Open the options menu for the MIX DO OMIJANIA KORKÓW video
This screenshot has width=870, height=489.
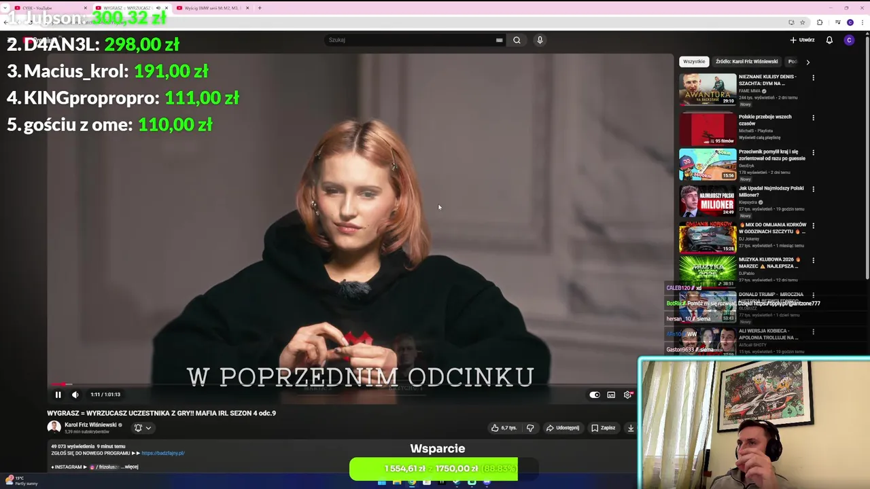(x=813, y=225)
